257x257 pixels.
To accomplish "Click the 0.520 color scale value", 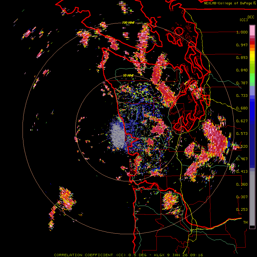I will (242, 146).
